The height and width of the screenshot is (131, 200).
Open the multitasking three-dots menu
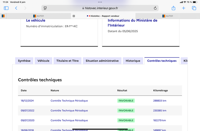pos(100,2)
